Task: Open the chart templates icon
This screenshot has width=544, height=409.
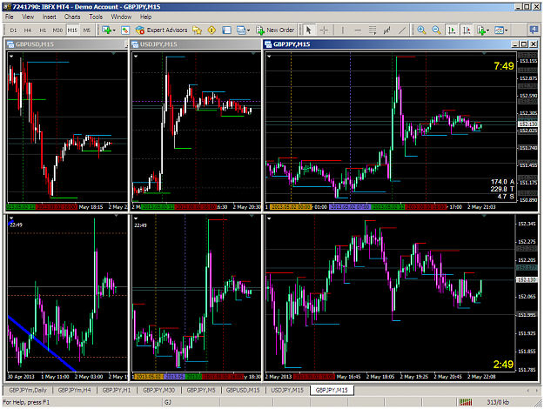Action: [x=499, y=30]
